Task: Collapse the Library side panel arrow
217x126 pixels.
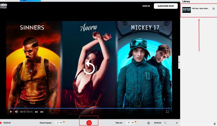Action: tap(179, 62)
